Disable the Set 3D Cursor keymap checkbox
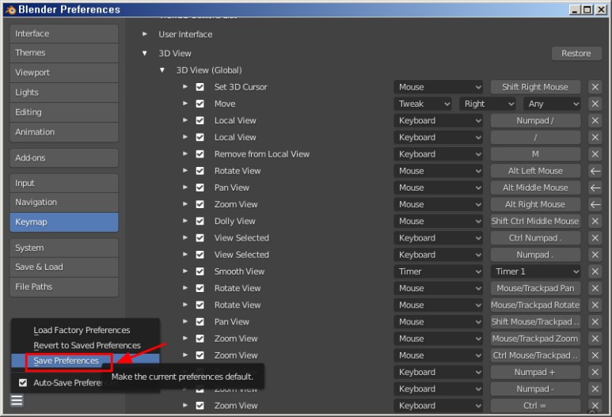Viewport: 612px width, 417px height. pyautogui.click(x=200, y=87)
